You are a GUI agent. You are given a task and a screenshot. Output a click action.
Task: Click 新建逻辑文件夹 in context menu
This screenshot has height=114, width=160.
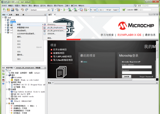(x=28, y=28)
